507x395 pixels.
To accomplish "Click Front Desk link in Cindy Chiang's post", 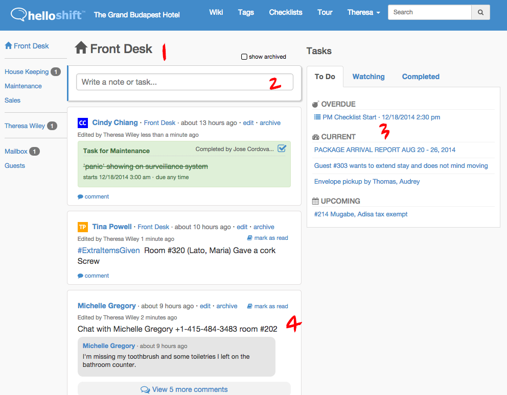I will tap(159, 122).
